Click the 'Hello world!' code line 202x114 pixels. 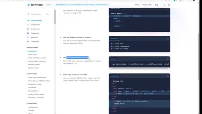[x=120, y=104]
